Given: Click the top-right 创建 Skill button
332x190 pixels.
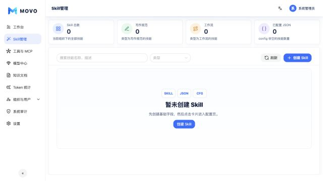Looking at the screenshot, I should coord(298,58).
